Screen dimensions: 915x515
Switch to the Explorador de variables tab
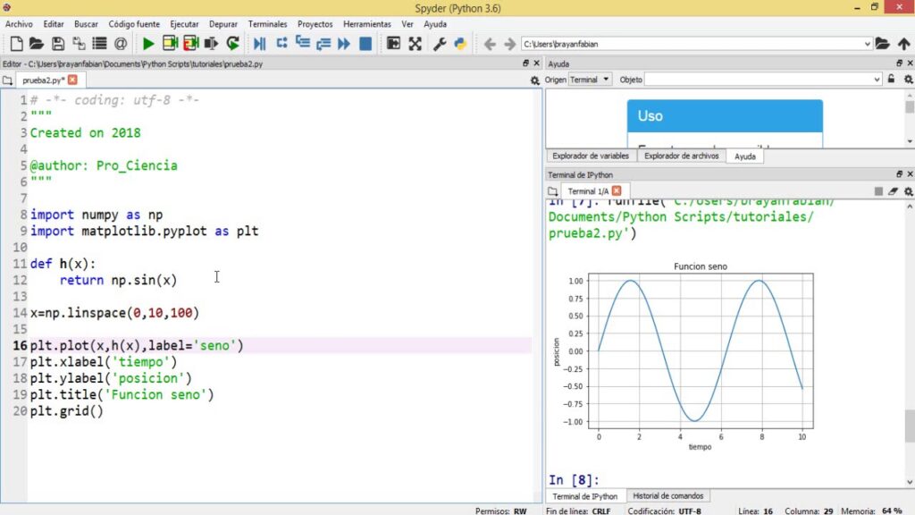click(591, 156)
